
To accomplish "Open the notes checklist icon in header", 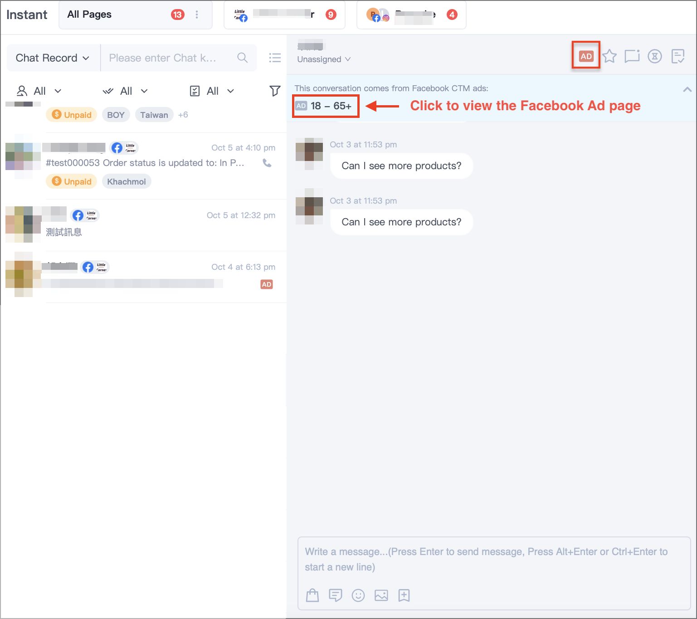I will (x=678, y=56).
